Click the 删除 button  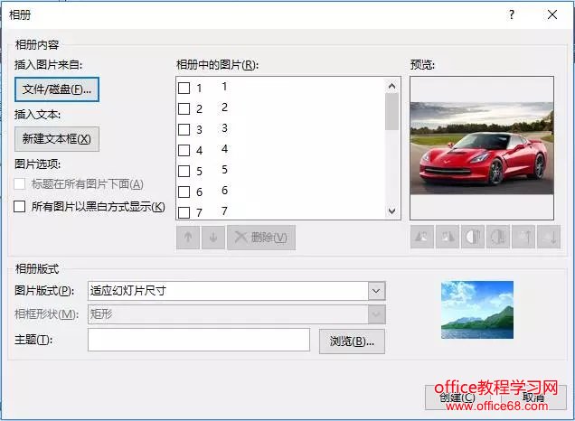coord(261,238)
